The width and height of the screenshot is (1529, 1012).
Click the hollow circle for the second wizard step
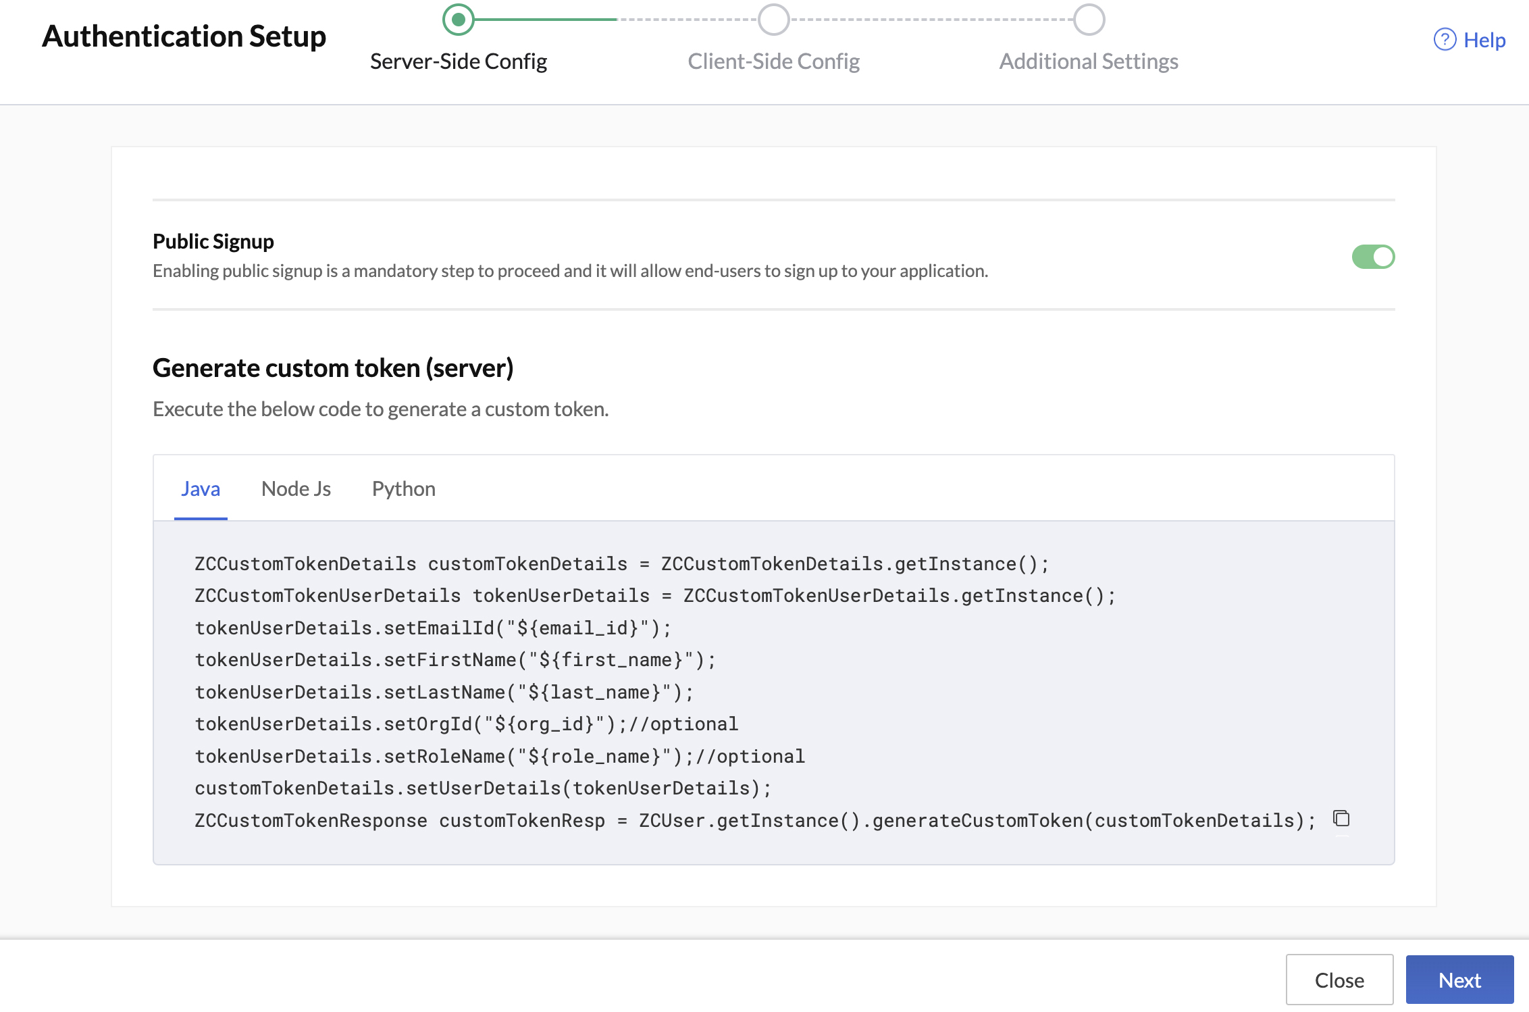click(x=774, y=20)
